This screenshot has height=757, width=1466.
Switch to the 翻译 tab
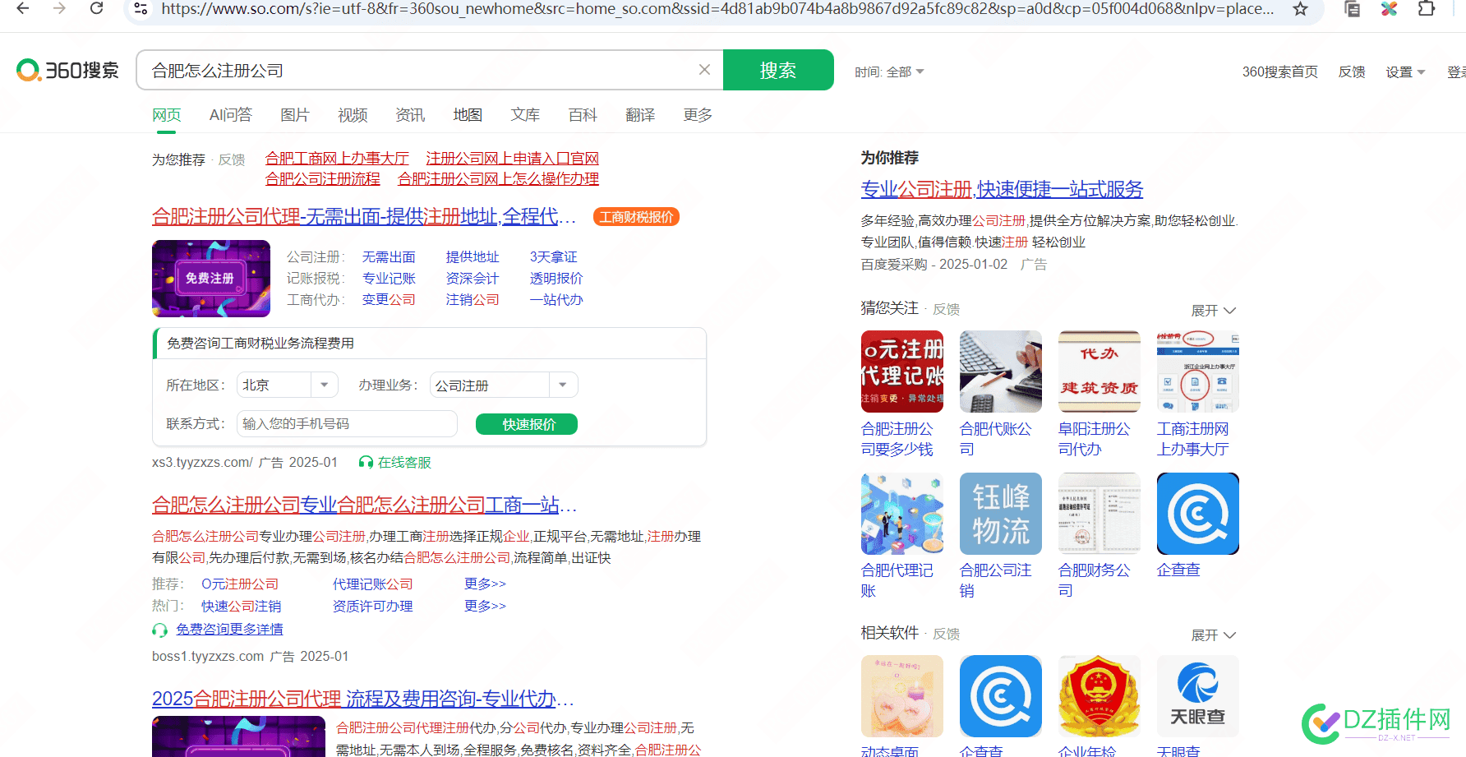click(640, 115)
